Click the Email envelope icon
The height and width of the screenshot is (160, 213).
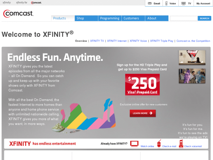point(149,4)
